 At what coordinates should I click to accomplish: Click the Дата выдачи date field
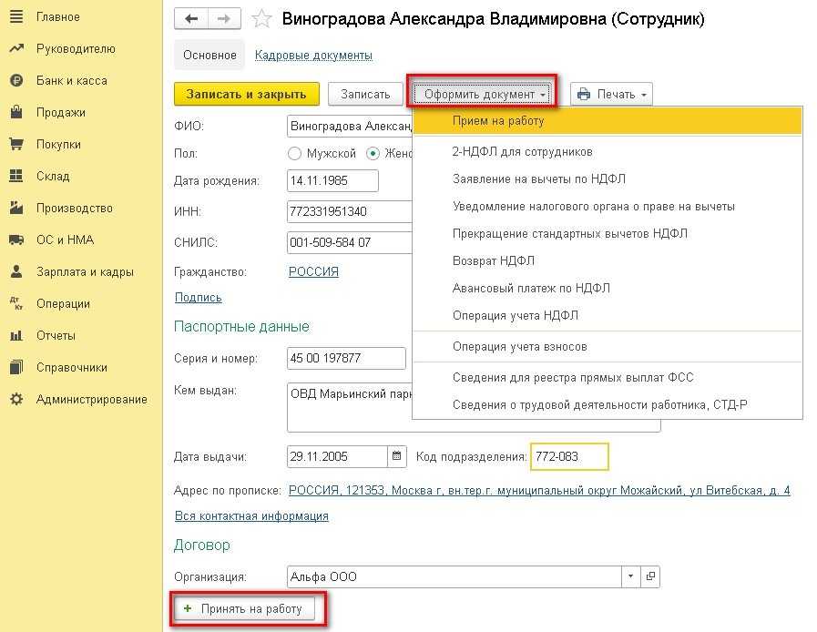337,456
